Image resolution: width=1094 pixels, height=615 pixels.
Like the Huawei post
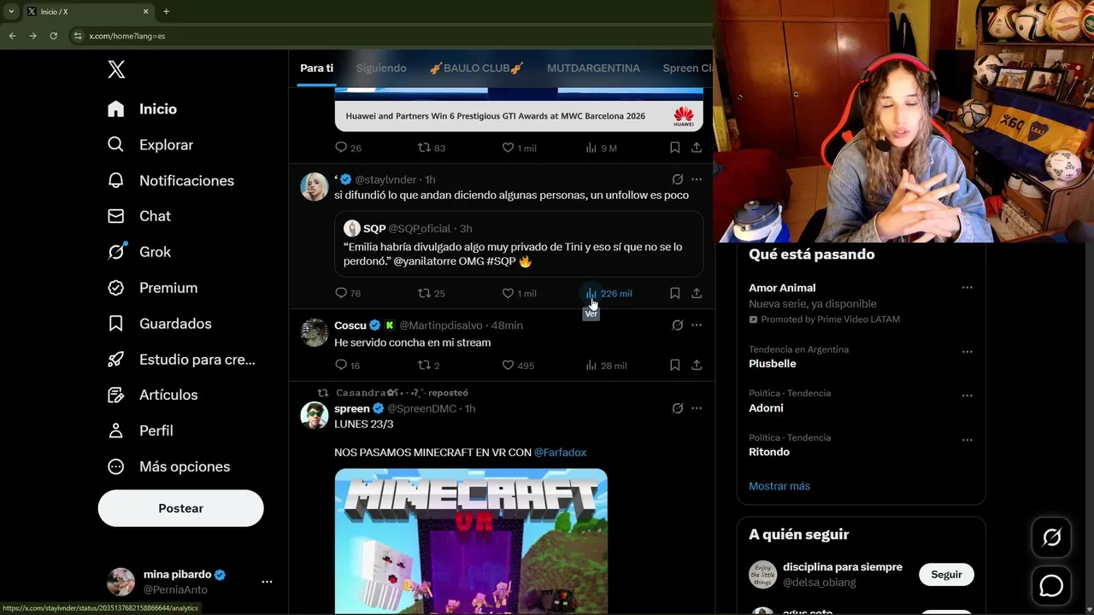point(519,148)
